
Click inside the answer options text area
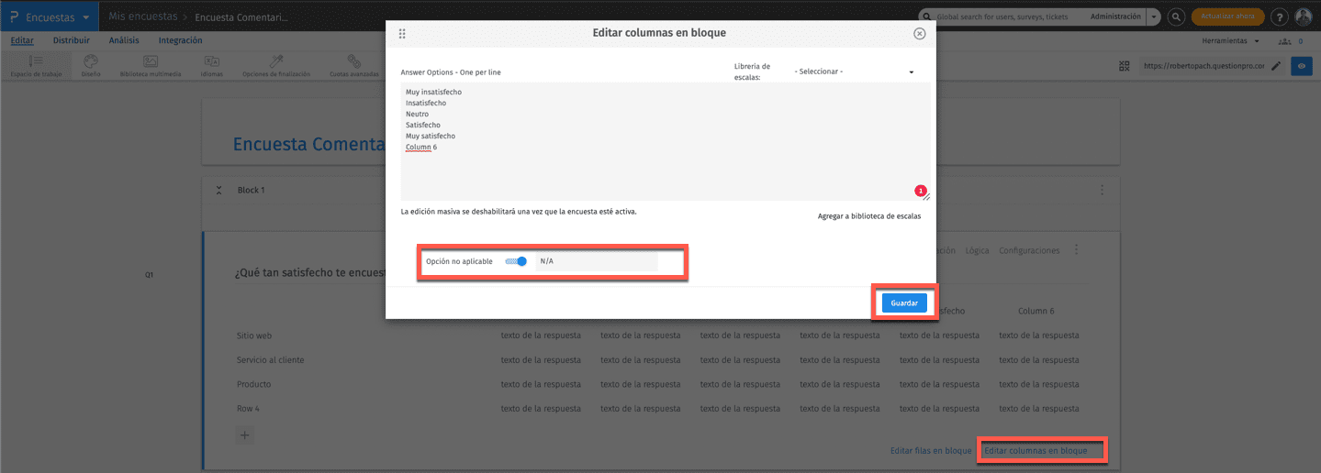[x=666, y=141]
